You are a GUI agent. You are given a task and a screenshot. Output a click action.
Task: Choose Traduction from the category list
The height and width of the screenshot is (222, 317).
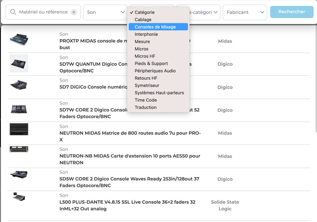(158, 107)
